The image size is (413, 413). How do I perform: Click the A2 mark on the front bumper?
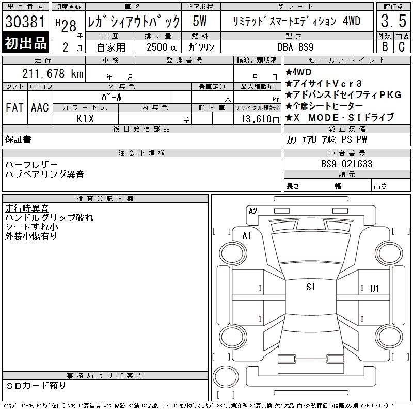coord(253,211)
